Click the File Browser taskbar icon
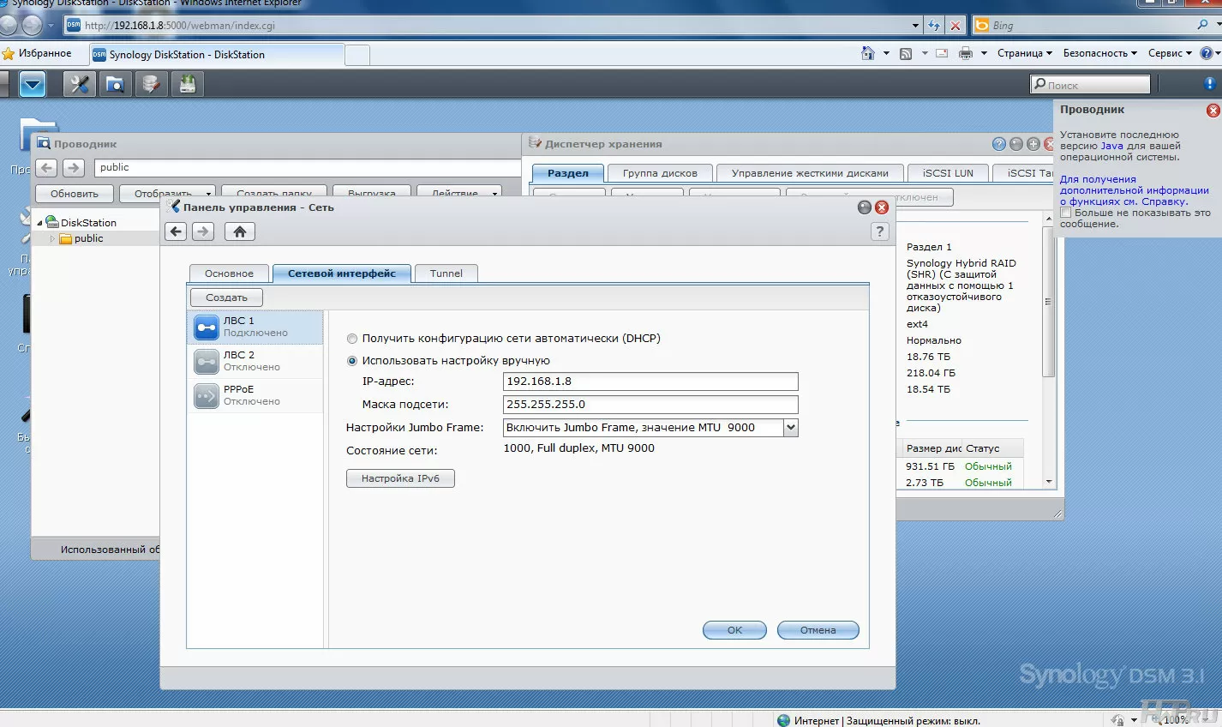This screenshot has width=1222, height=727. [115, 84]
